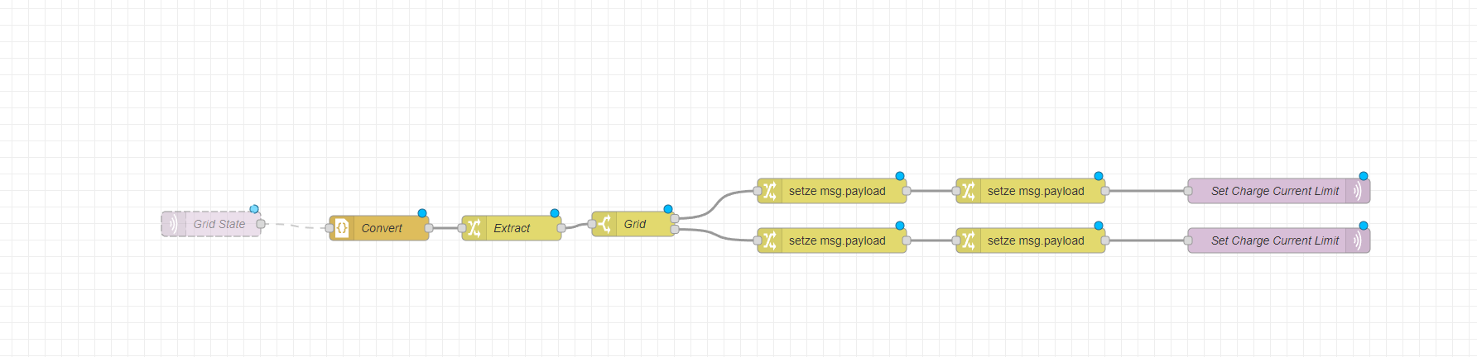The image size is (1477, 357).
Task: Select the Convert JSON node
Action: pyautogui.click(x=379, y=228)
